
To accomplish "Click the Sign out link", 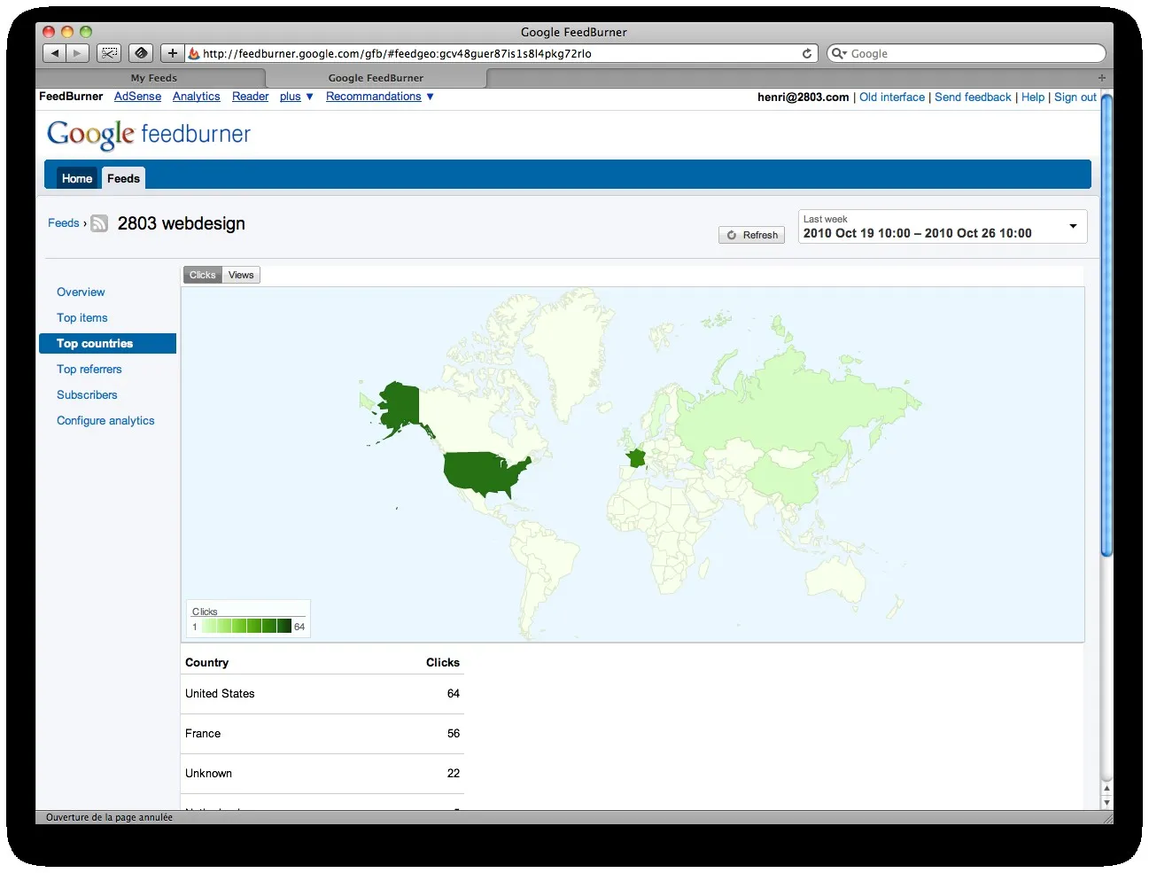I will [x=1075, y=97].
